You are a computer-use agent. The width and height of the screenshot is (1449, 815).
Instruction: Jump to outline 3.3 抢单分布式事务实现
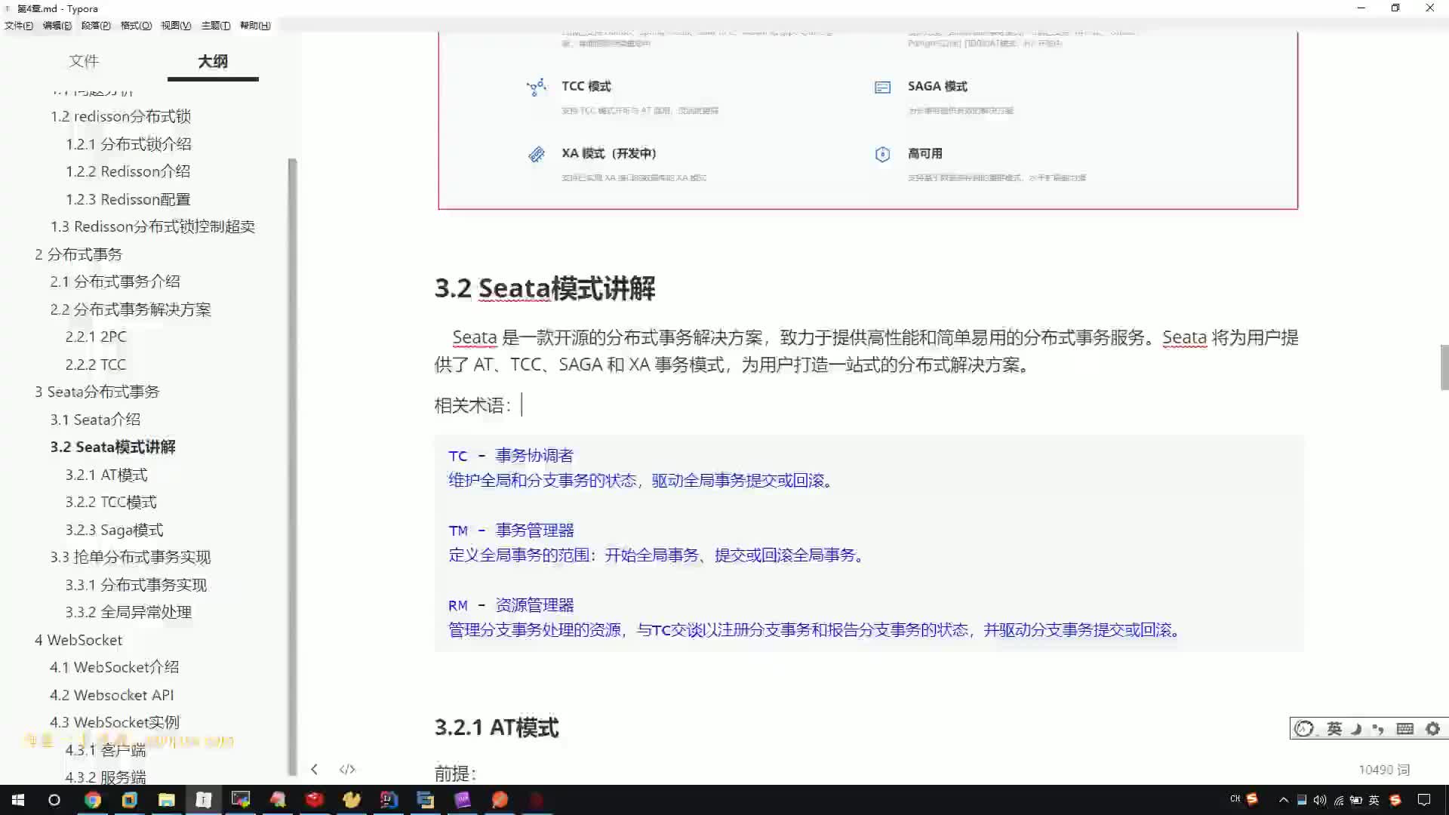pos(131,557)
